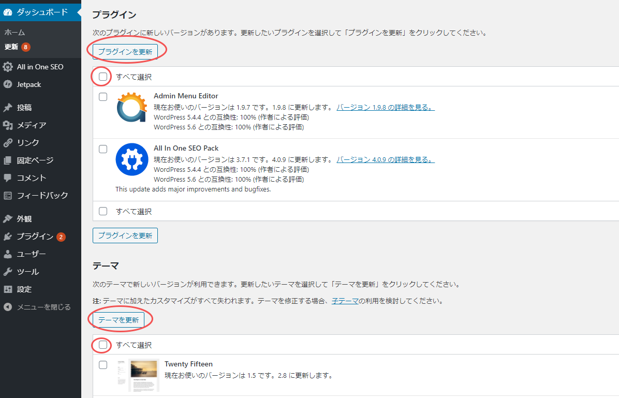Tick the top すべて選択 checkbox for plugins

103,77
